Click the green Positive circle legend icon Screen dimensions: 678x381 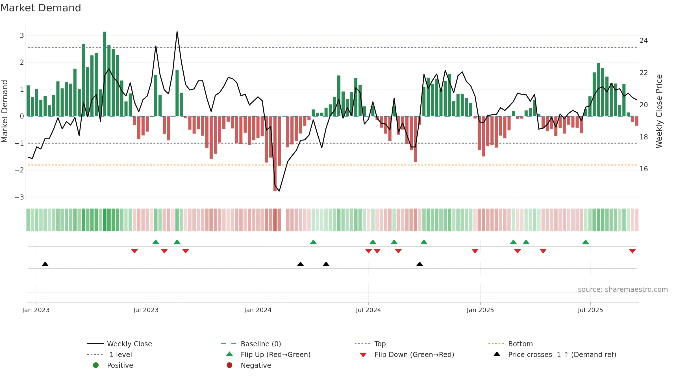tap(96, 365)
